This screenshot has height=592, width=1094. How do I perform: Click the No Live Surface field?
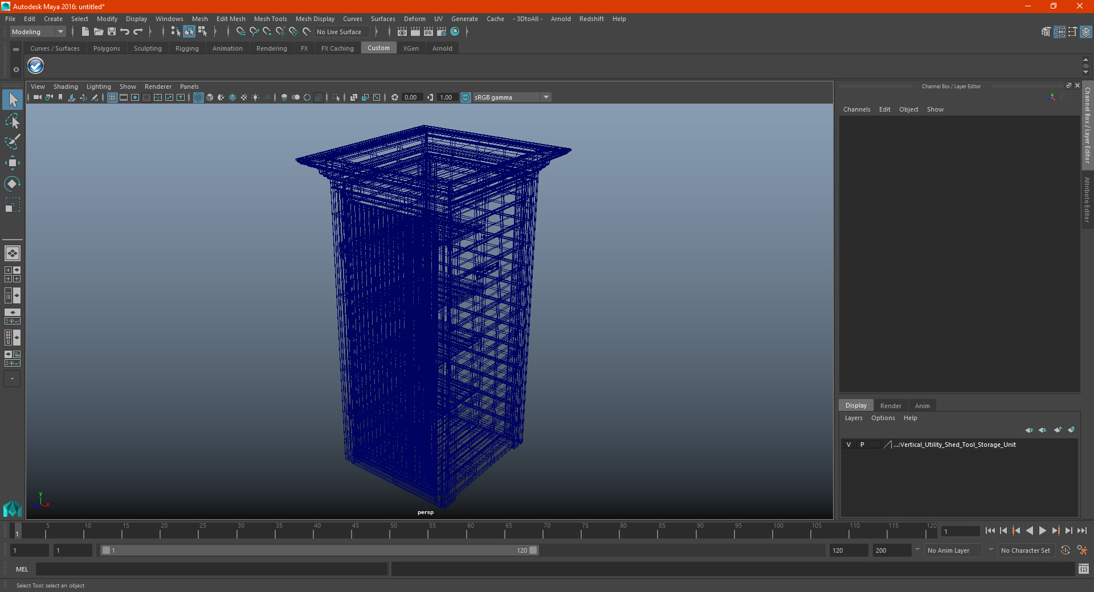pos(342,32)
